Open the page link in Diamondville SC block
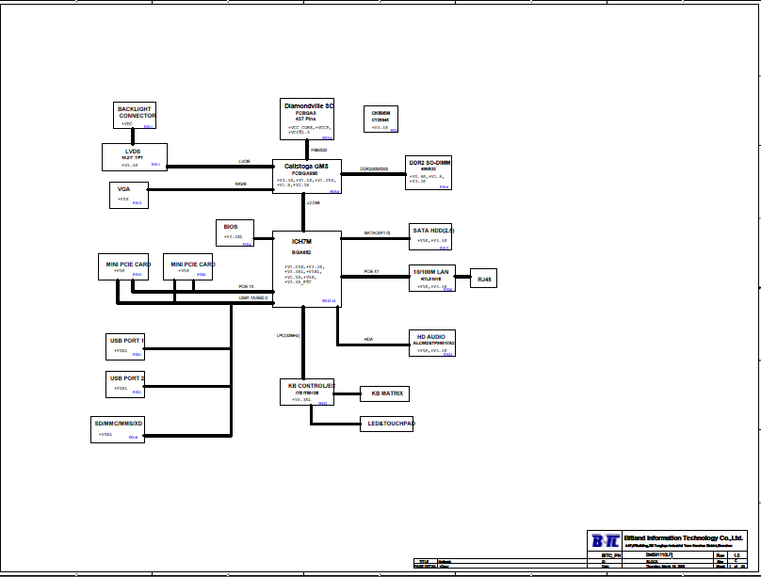 point(327,137)
